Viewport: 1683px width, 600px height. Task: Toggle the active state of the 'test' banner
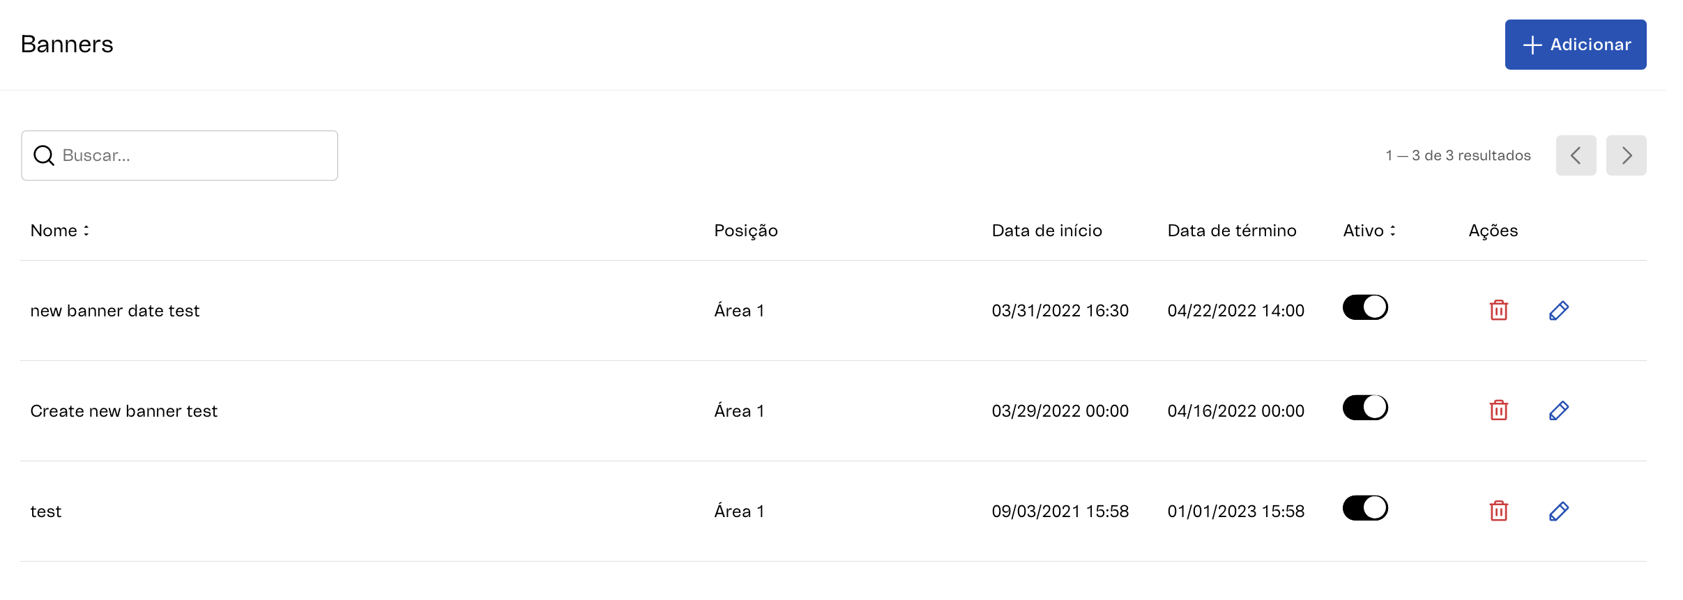pos(1364,507)
